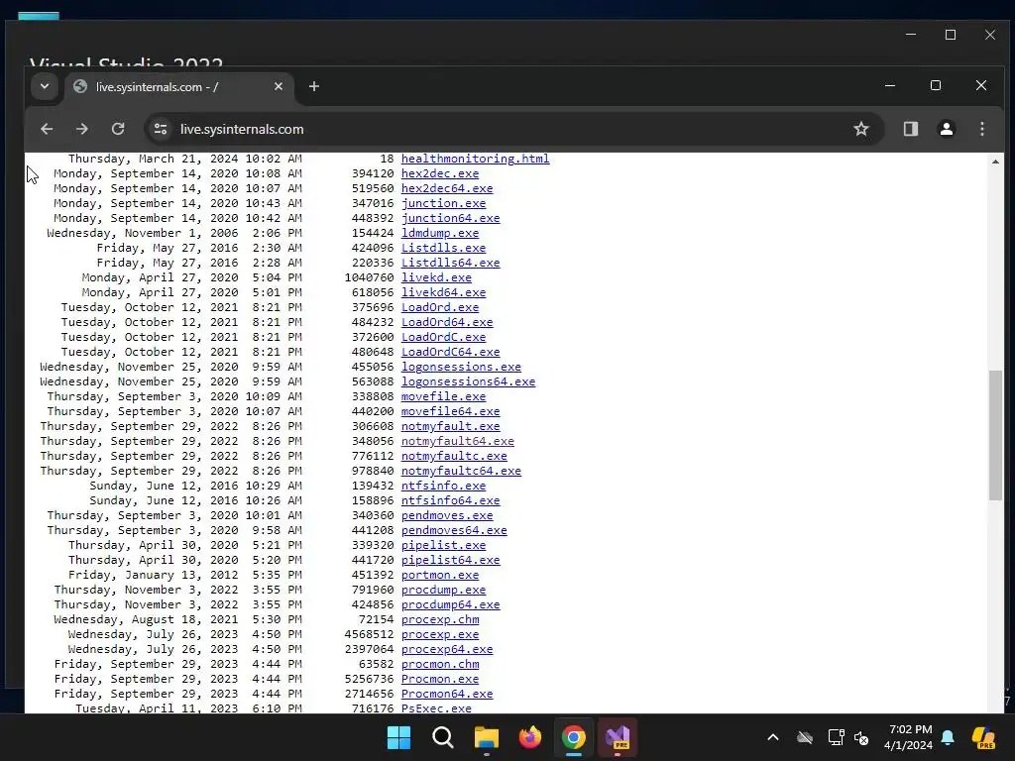Download notmyfault.exe
The image size is (1015, 761).
tap(451, 426)
